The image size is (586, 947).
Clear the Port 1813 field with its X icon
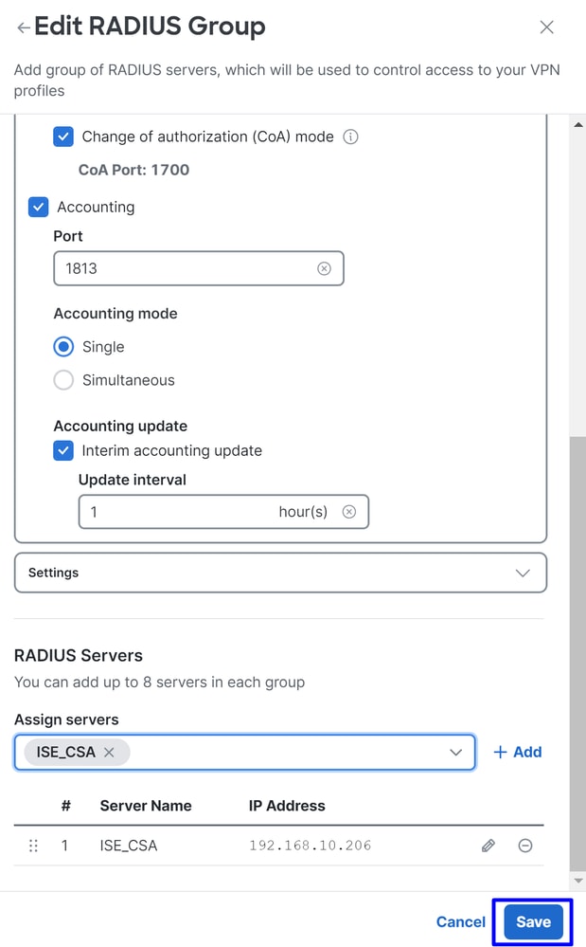[324, 268]
